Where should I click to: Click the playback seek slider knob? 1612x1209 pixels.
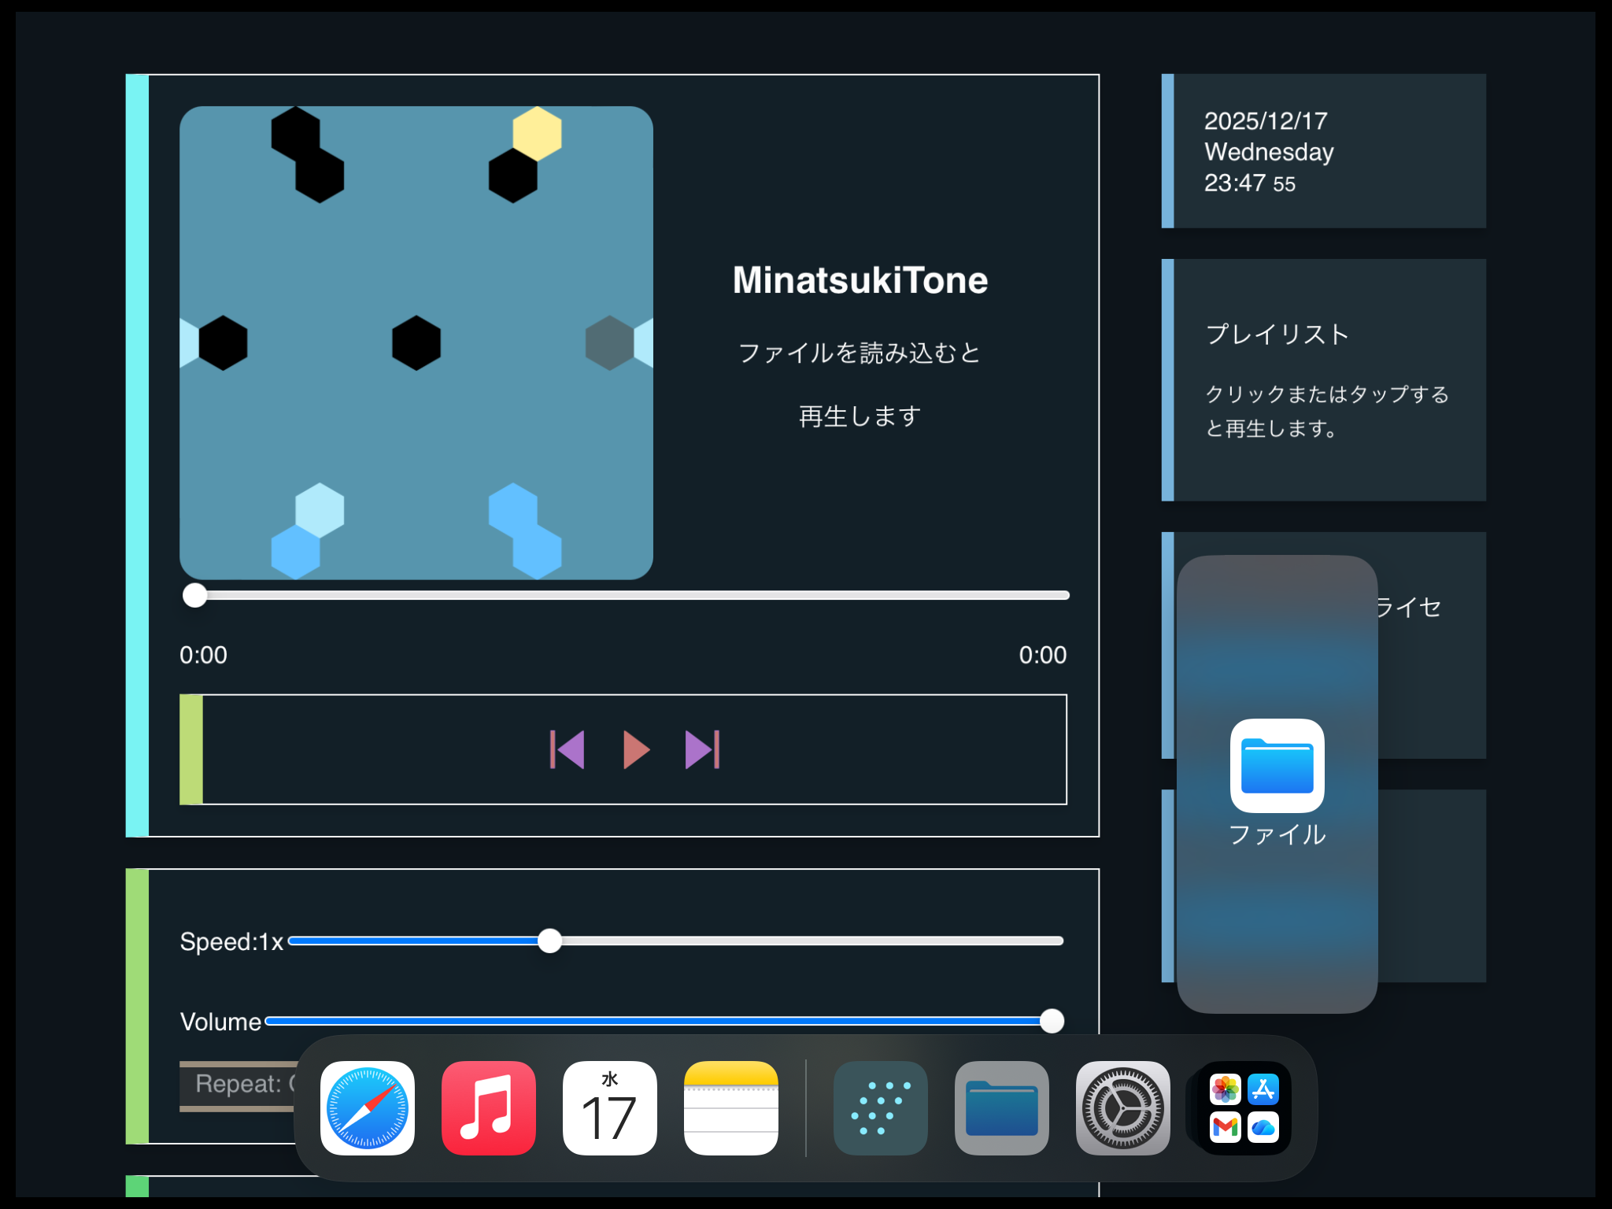(x=194, y=595)
